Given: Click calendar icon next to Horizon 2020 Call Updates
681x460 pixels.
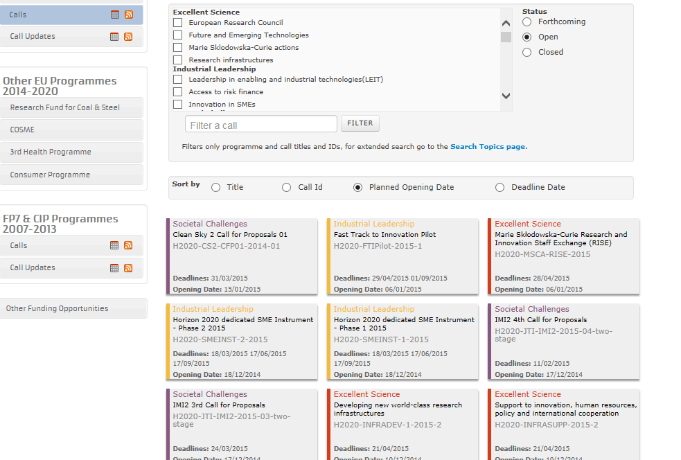Looking at the screenshot, I should 114,37.
